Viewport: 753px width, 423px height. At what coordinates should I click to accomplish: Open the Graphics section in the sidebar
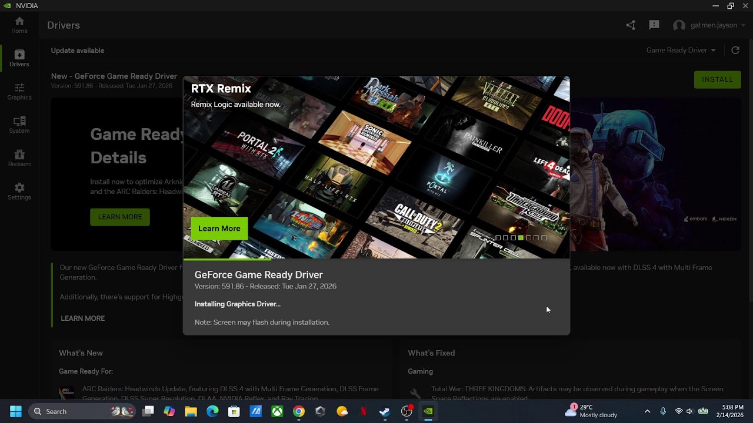click(19, 92)
